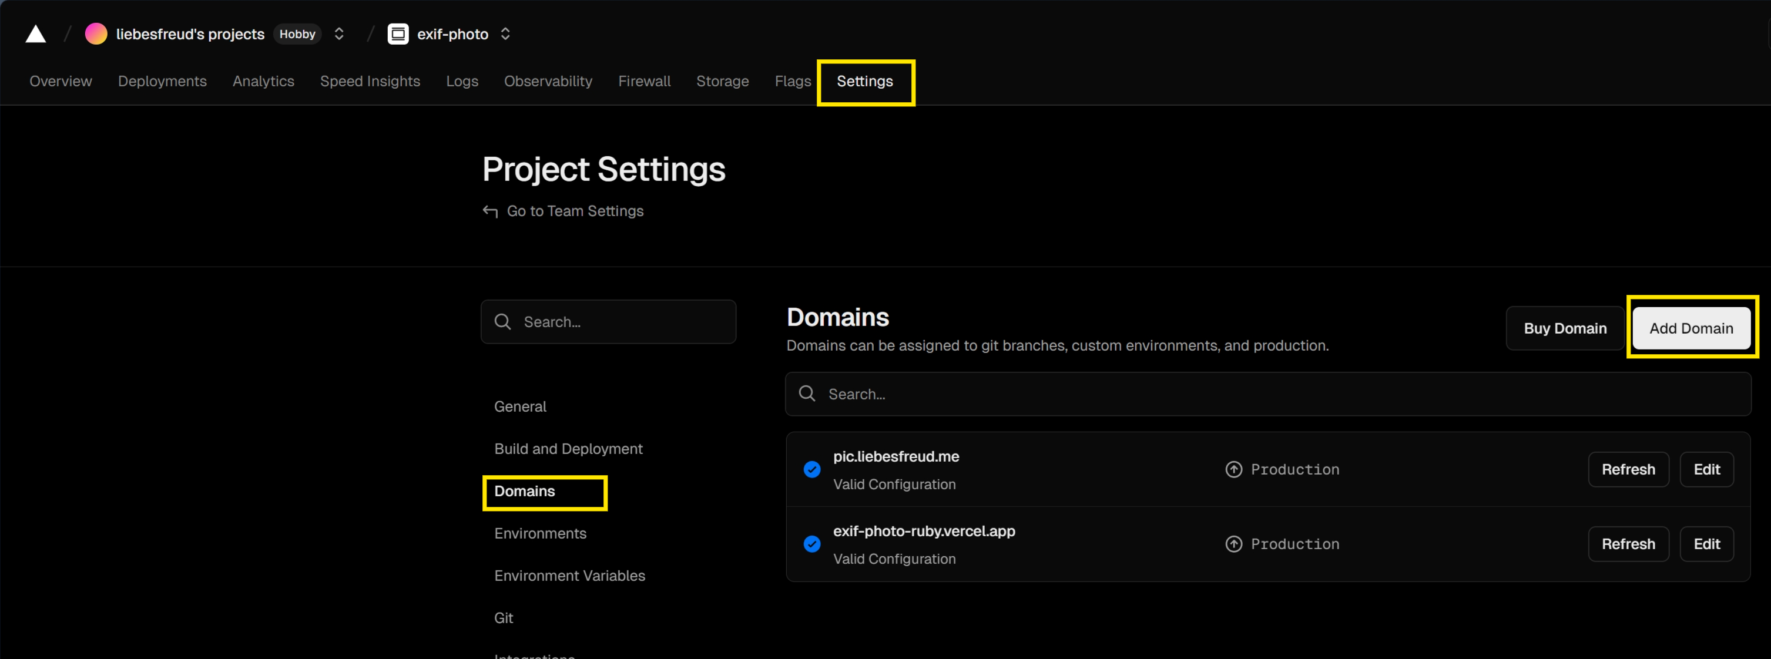Switch to the Deployments tab
1771x659 pixels.
click(x=162, y=81)
